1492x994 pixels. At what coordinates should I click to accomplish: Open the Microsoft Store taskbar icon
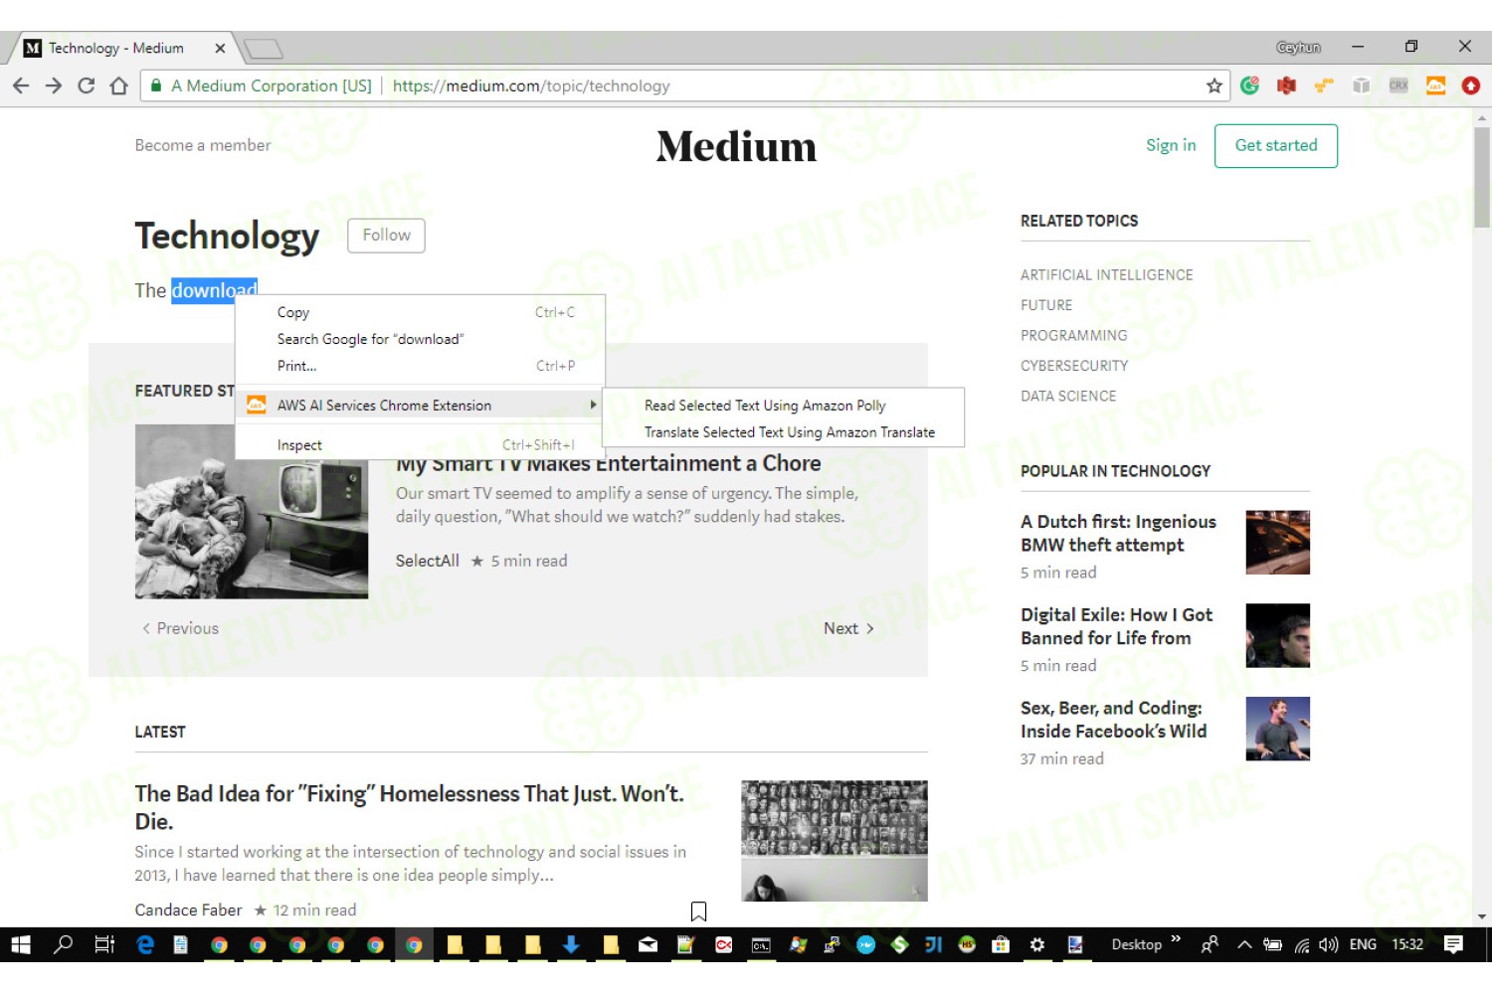[1001, 944]
